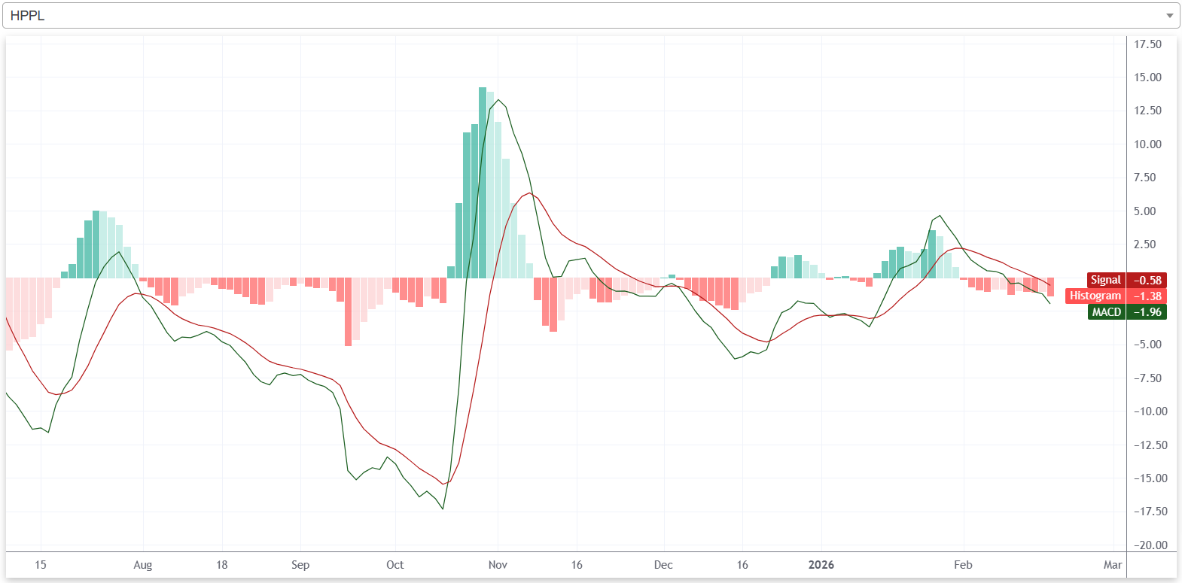Select the bold 2026 year label
The width and height of the screenshot is (1182, 583).
coord(821,565)
